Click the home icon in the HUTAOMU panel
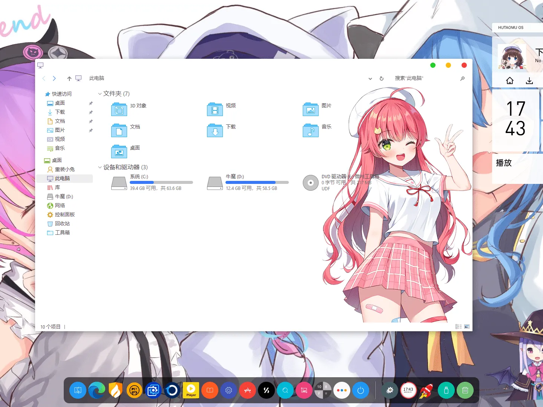The height and width of the screenshot is (407, 543). [x=510, y=80]
